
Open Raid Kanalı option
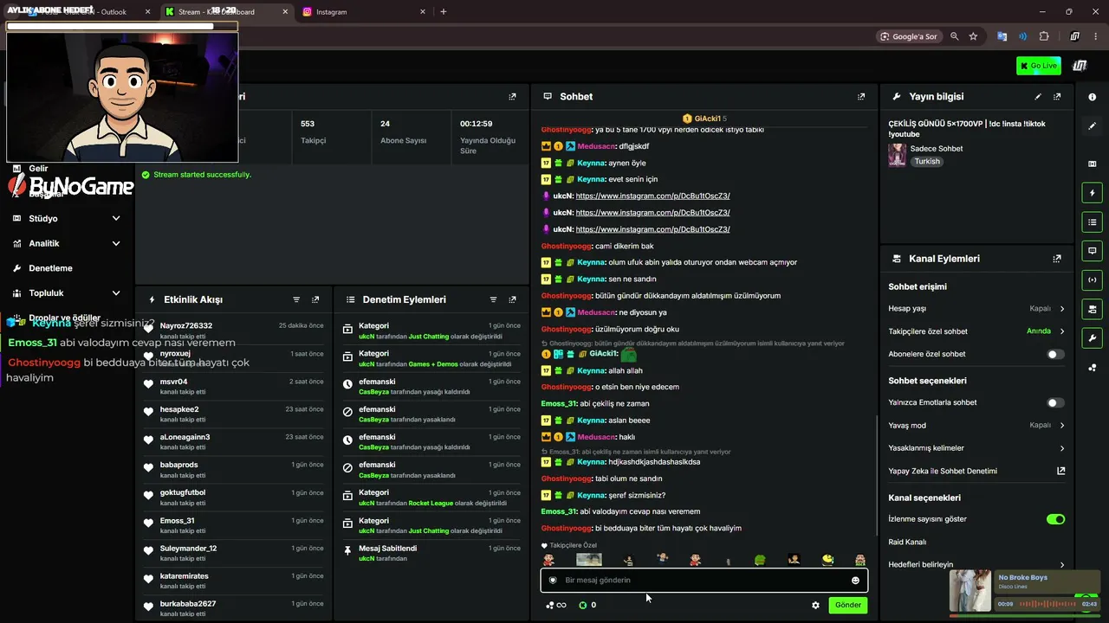(907, 542)
